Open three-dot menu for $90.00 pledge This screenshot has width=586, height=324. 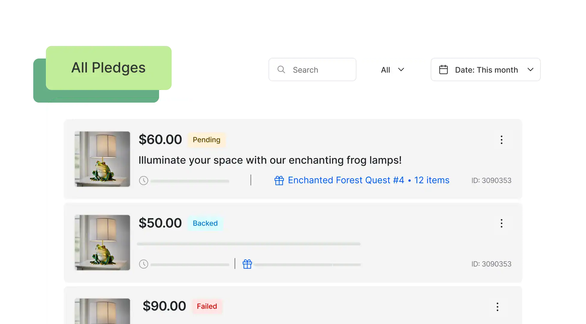497,307
